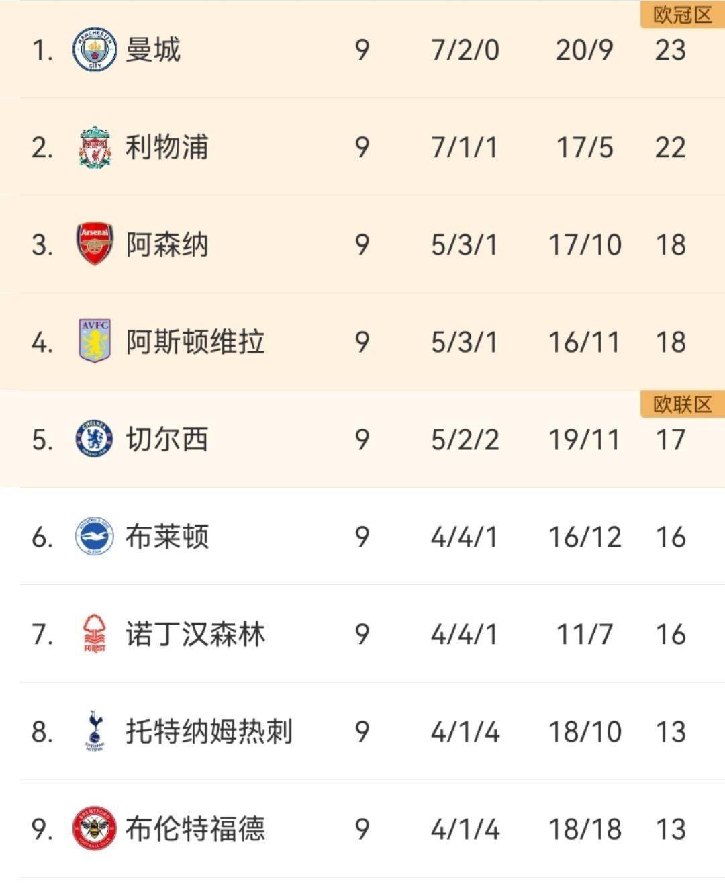Image resolution: width=725 pixels, height=892 pixels.
Task: Tap the Brentford bee badge
Action: click(x=95, y=828)
